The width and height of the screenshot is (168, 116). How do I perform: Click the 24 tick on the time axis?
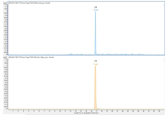(x=133, y=111)
